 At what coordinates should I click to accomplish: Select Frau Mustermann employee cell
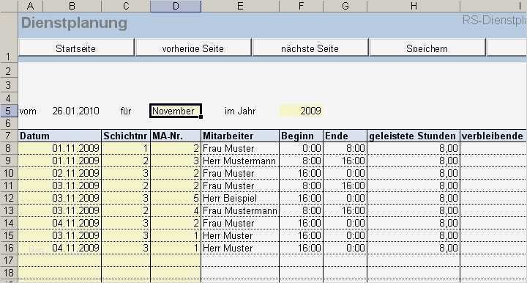tap(240, 210)
